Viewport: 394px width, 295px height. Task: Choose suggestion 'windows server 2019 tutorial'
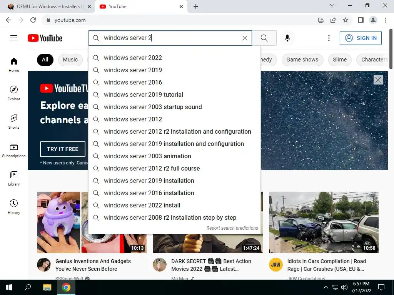click(174, 94)
